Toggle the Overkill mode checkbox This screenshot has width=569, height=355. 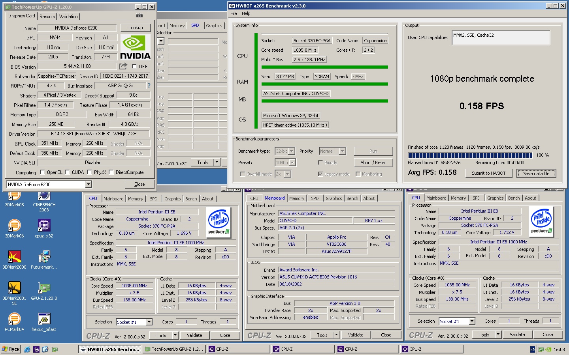click(x=243, y=174)
